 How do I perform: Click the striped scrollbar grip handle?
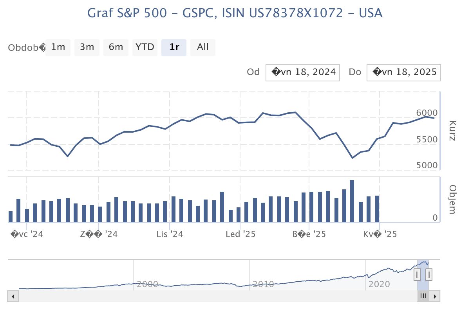click(423, 296)
